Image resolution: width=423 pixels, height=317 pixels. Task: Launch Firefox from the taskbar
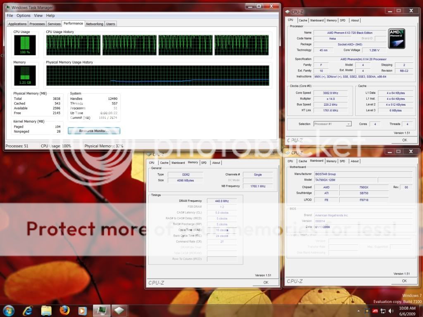[x=64, y=310]
